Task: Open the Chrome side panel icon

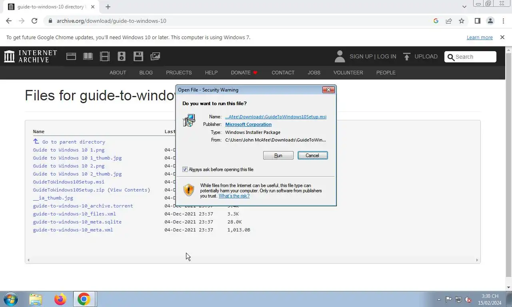Action: click(x=477, y=21)
